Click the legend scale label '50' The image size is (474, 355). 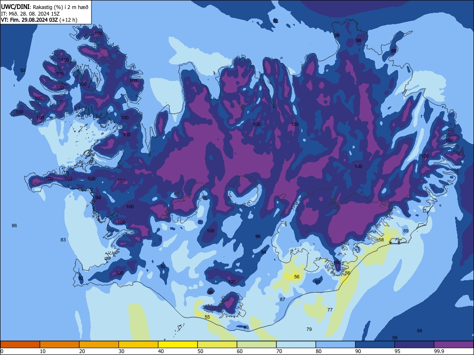tap(201, 351)
